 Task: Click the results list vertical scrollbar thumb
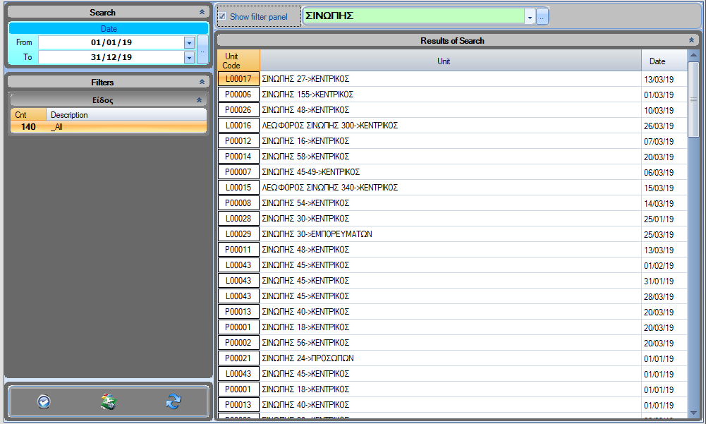[x=693, y=99]
